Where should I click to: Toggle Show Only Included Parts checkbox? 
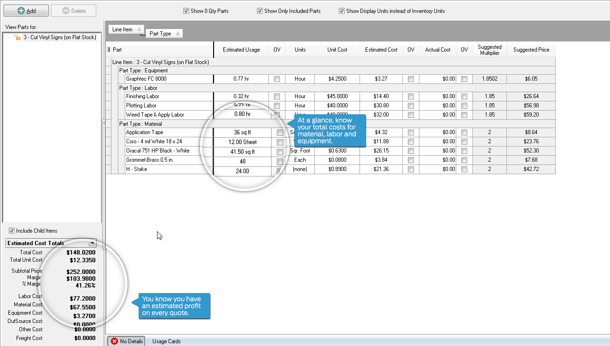click(x=260, y=11)
